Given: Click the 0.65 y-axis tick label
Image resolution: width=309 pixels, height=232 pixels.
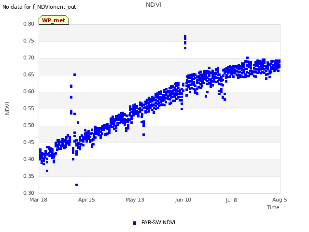Looking at the screenshot, I should 29,74.
